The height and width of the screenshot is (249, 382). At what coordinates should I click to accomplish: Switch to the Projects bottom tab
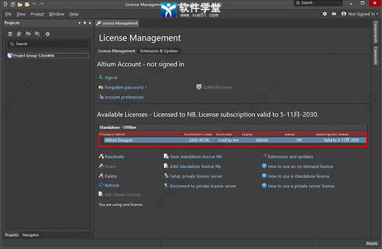click(12, 235)
